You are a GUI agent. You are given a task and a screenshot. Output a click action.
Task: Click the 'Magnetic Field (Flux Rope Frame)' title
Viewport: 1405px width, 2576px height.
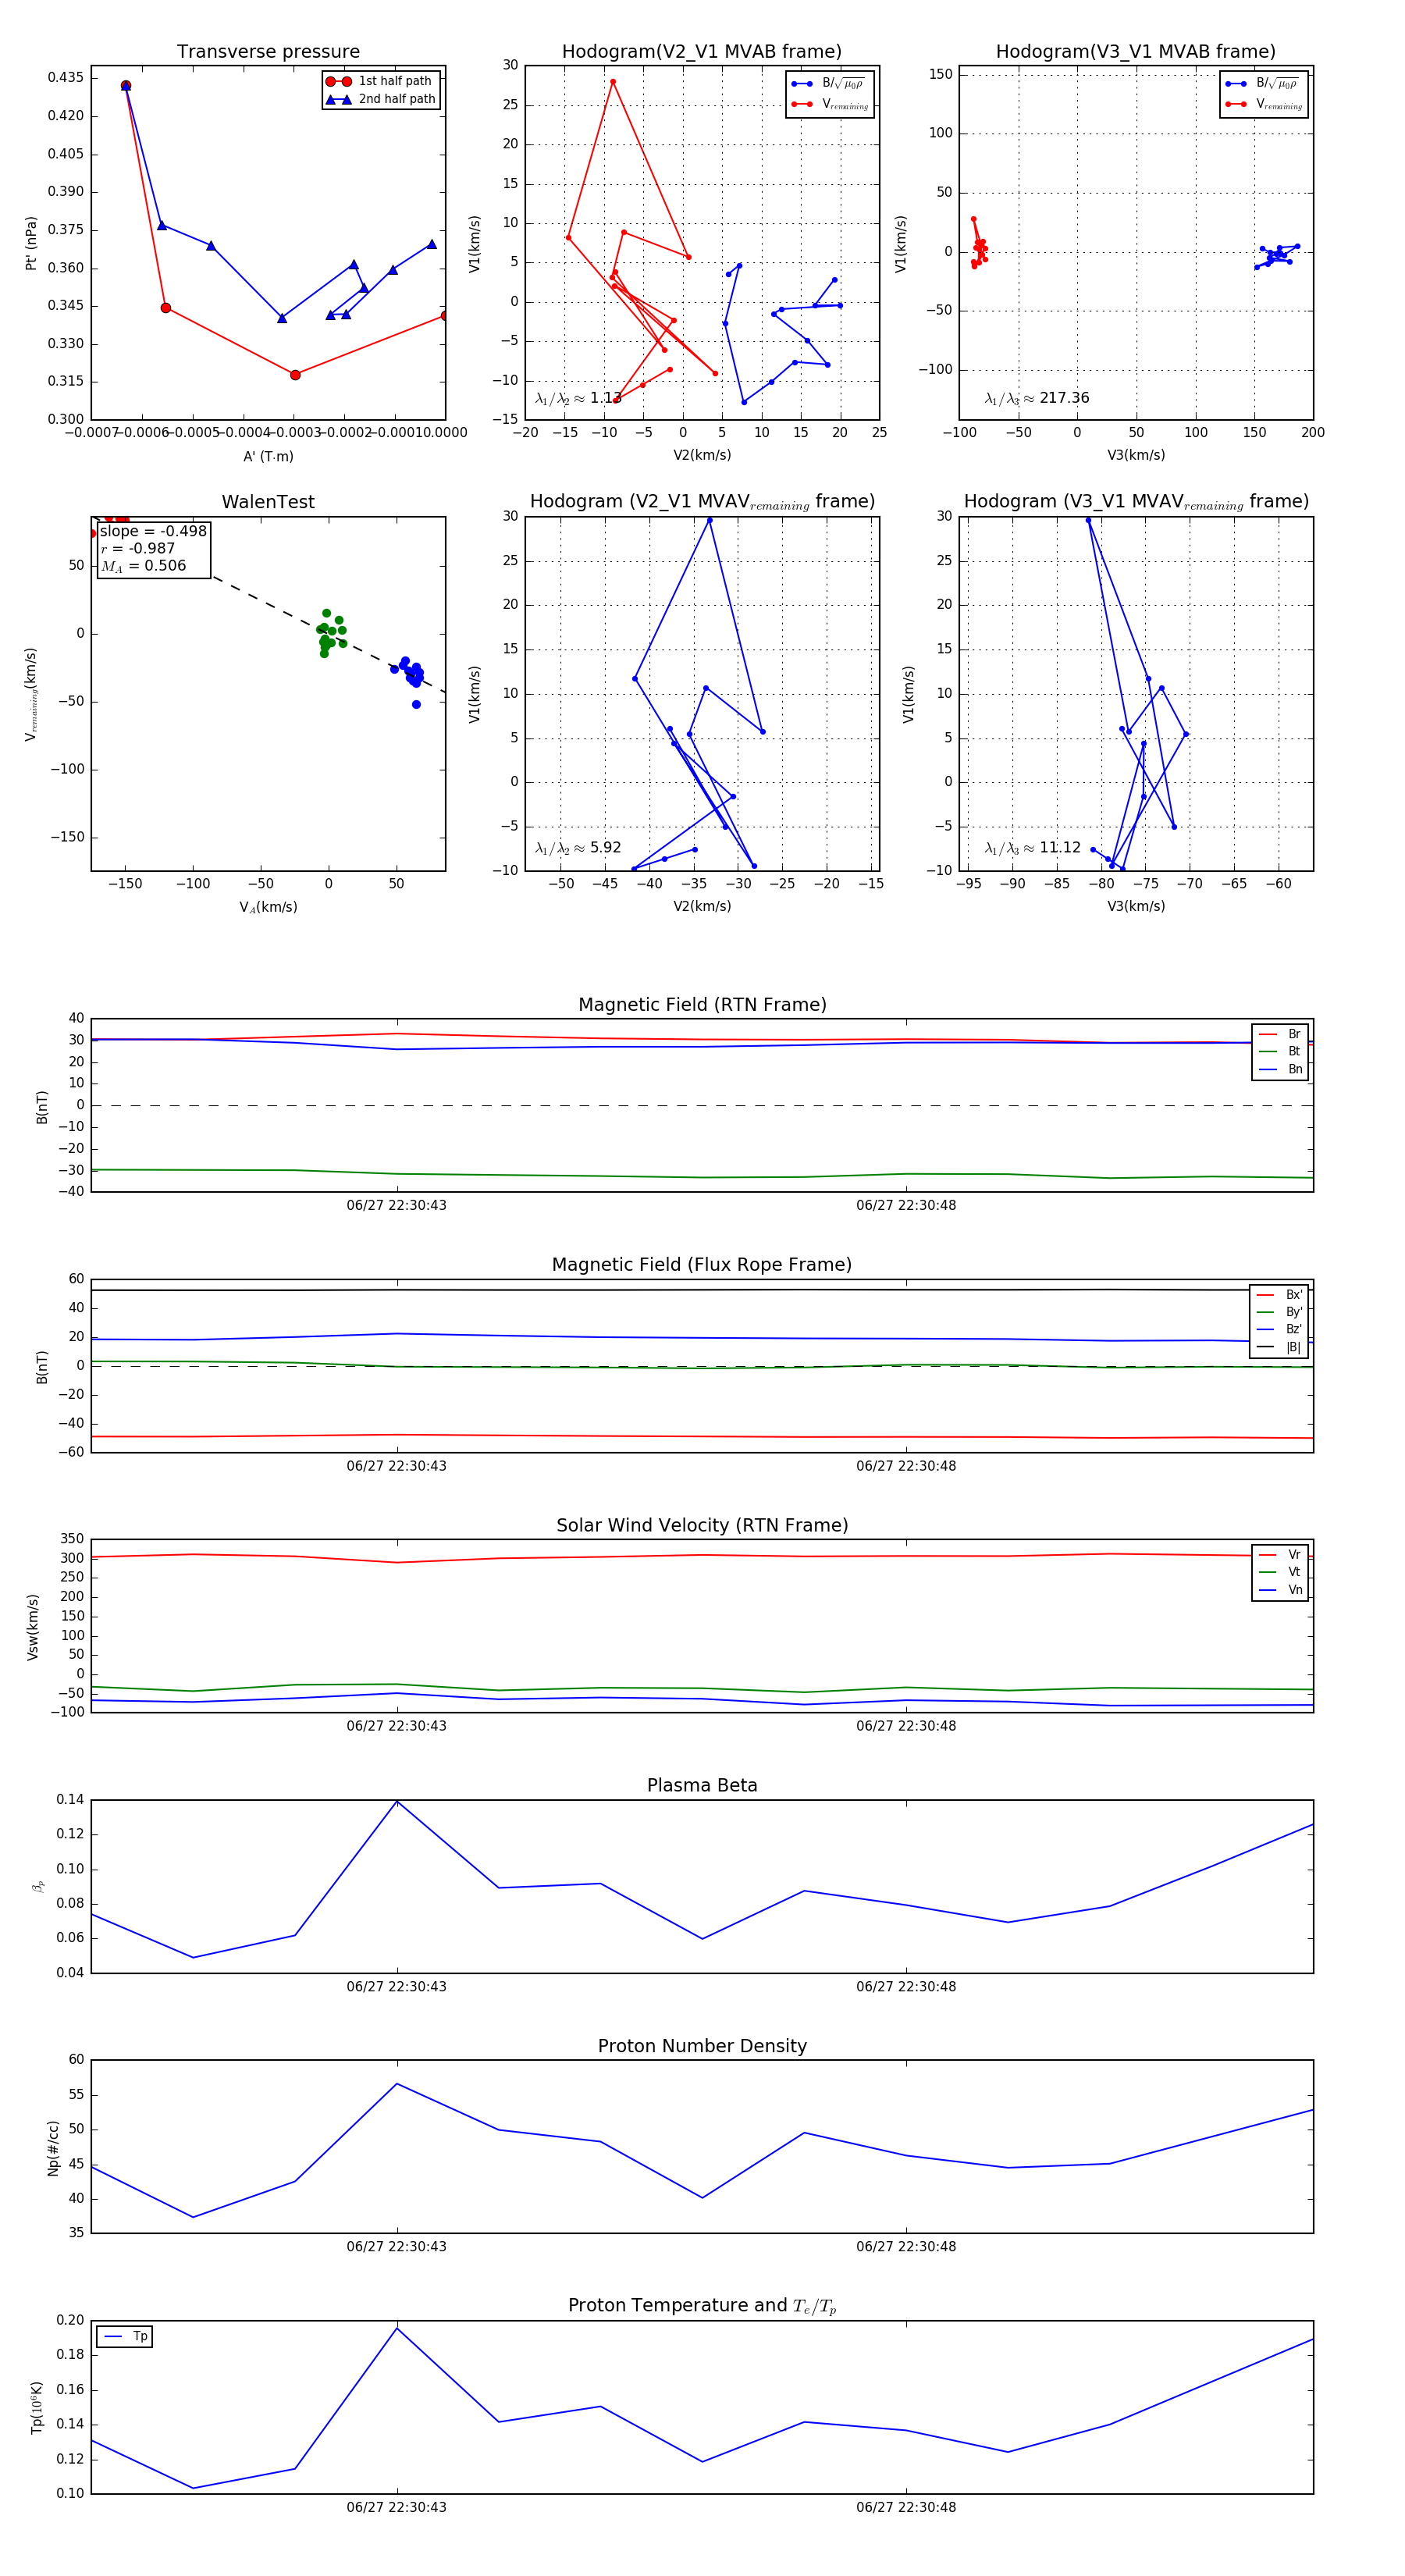702,1265
